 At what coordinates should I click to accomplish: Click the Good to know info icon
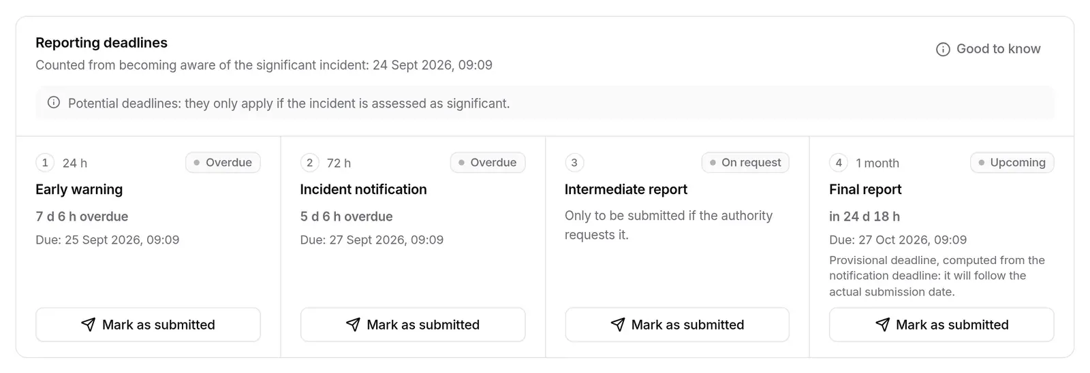coord(943,49)
